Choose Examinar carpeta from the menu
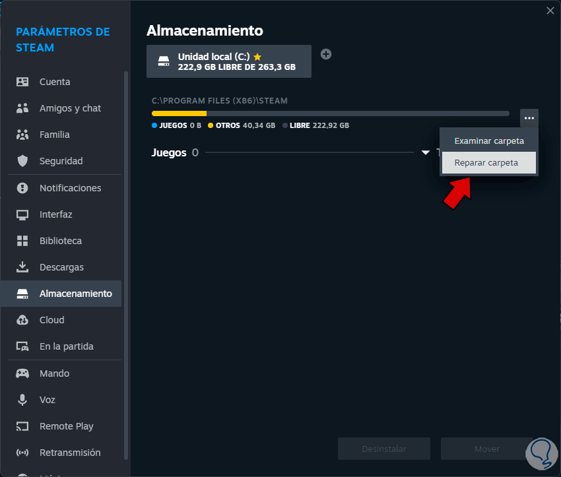The width and height of the screenshot is (561, 477). (488, 141)
